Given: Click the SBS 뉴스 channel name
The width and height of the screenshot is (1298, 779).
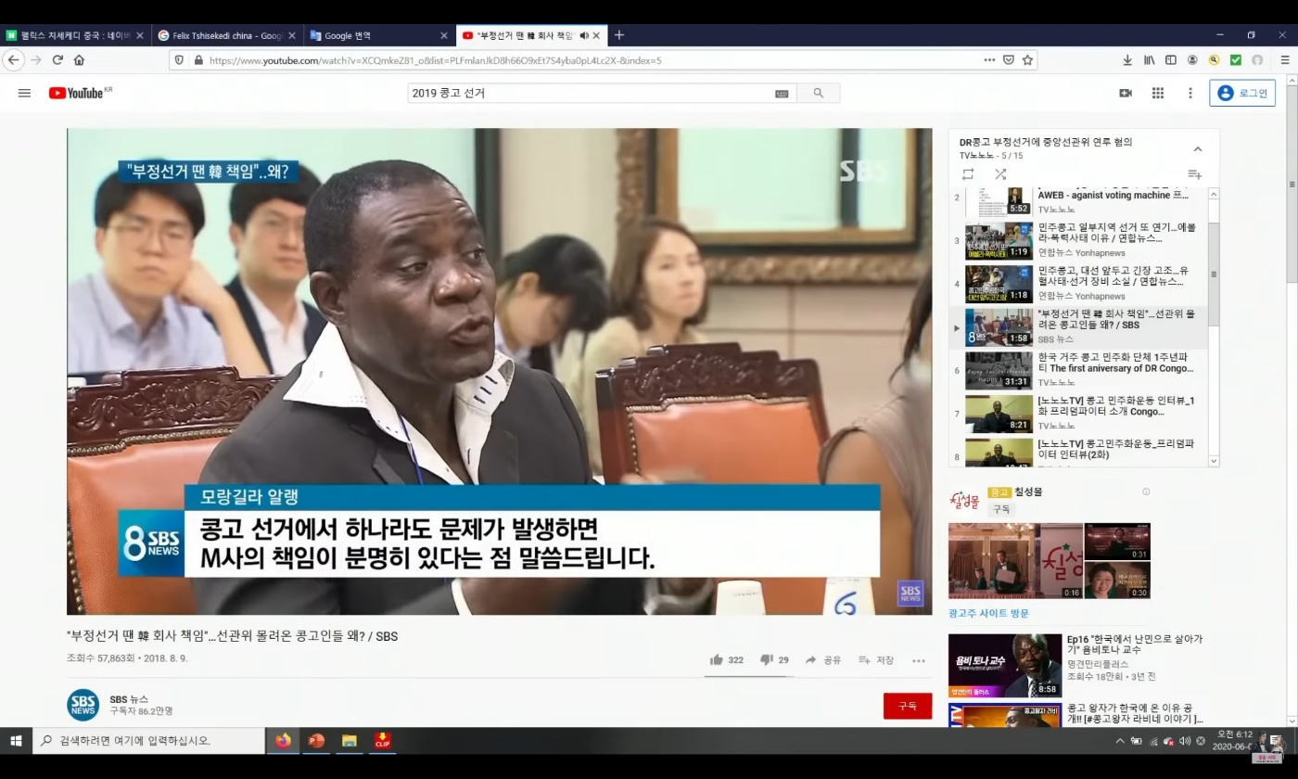Looking at the screenshot, I should click(x=129, y=698).
